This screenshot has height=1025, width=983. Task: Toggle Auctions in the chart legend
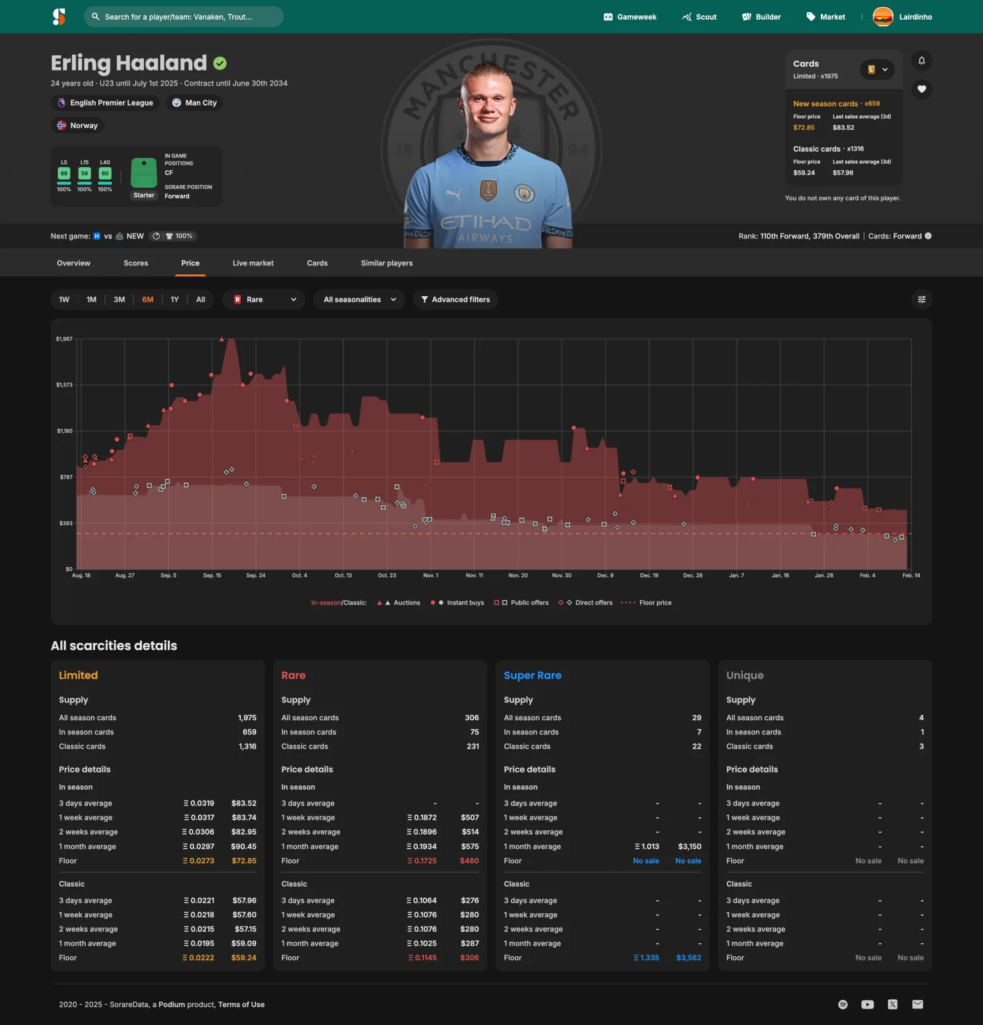399,602
